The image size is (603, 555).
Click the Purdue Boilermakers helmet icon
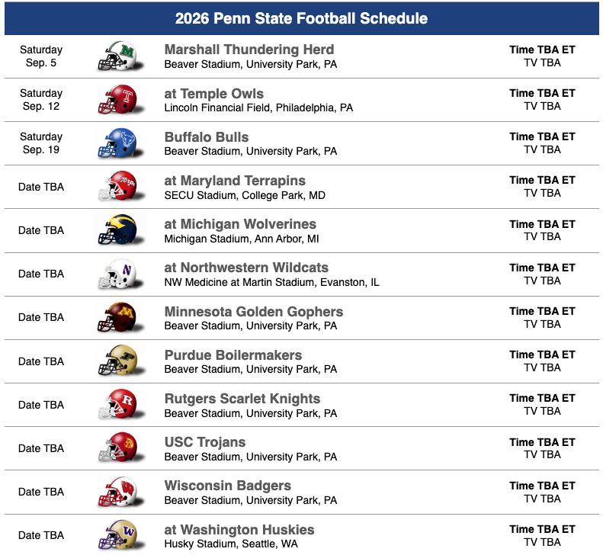coord(117,361)
